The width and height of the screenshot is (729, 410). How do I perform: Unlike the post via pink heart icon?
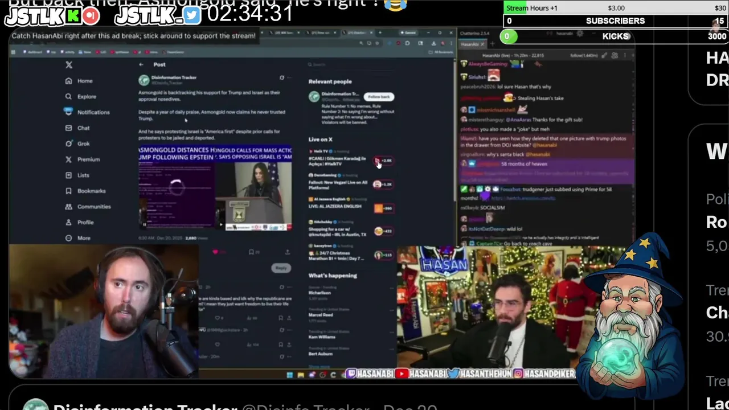215,252
